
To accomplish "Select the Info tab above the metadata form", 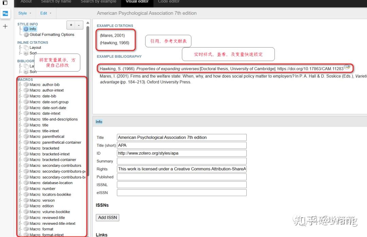I will coord(99,122).
